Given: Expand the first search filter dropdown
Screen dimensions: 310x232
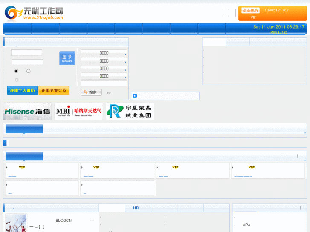Looking at the screenshot, I should coord(104,53).
